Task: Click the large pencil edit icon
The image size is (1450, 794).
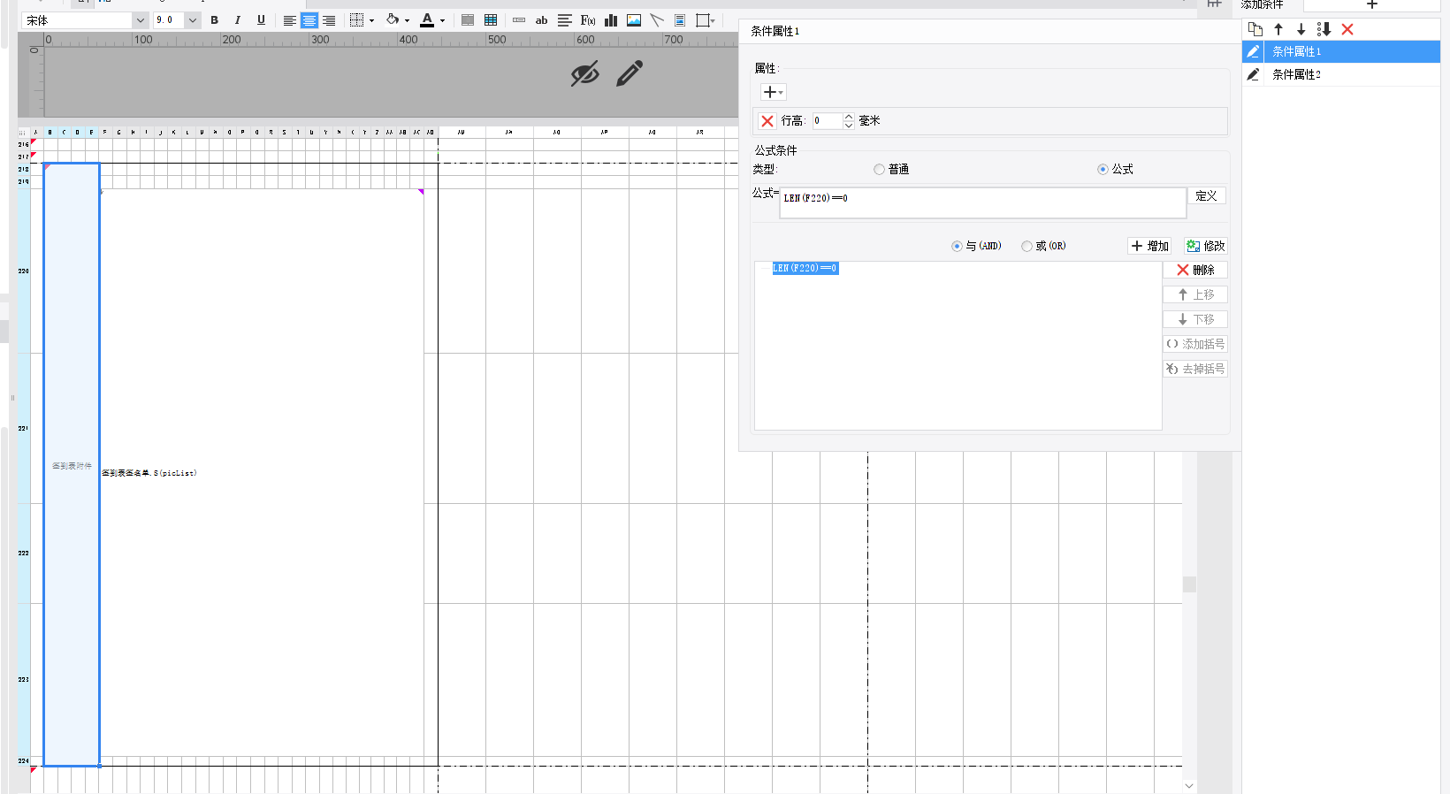Action: click(x=630, y=73)
